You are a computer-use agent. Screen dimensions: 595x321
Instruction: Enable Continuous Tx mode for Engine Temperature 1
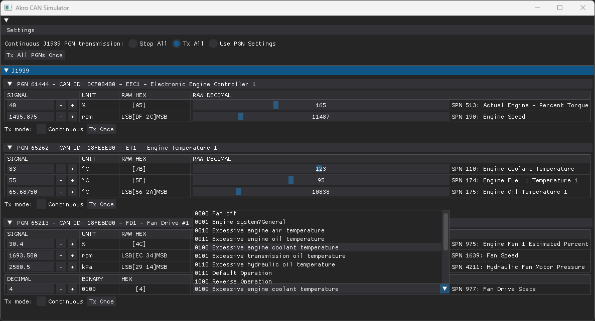pyautogui.click(x=41, y=204)
